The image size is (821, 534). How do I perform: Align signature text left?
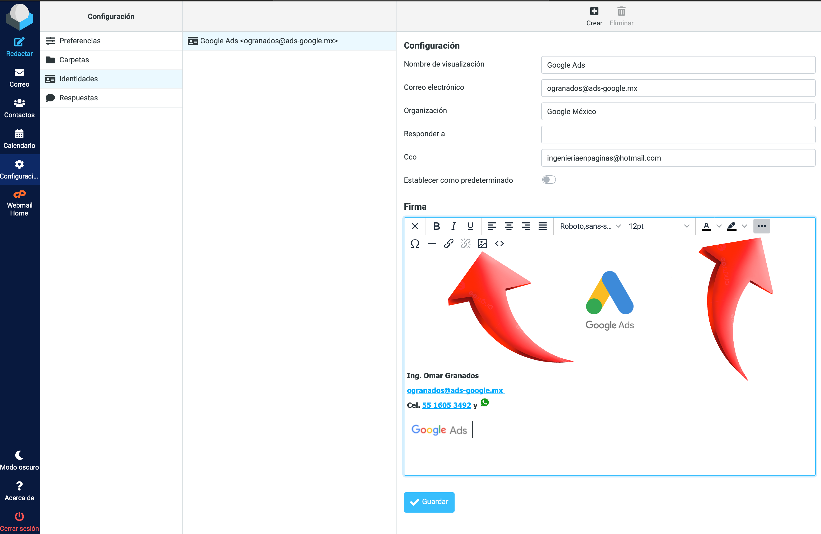click(492, 226)
